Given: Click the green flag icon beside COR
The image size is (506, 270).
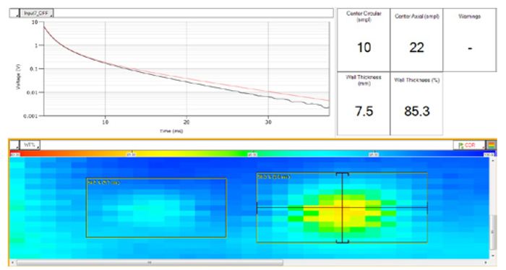Looking at the screenshot, I should [x=461, y=146].
